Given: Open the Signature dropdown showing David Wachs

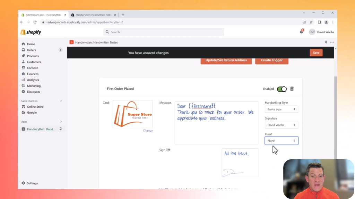Looking at the screenshot, I should pyautogui.click(x=281, y=125).
